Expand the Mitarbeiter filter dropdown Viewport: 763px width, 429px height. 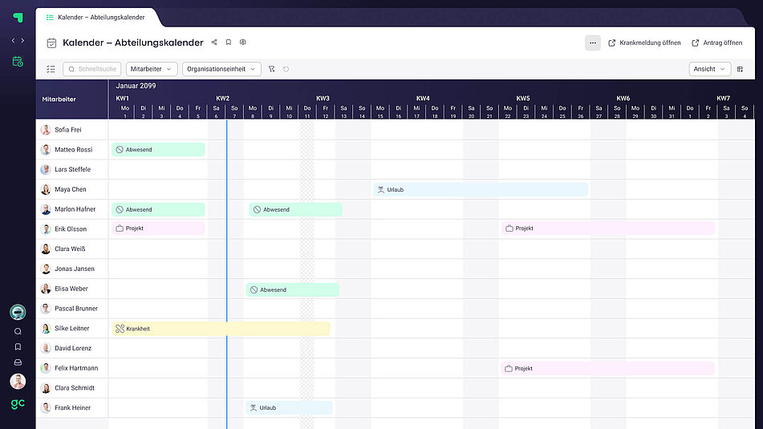(152, 69)
